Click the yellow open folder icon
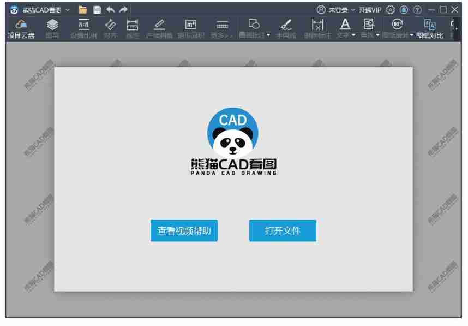 (83, 10)
